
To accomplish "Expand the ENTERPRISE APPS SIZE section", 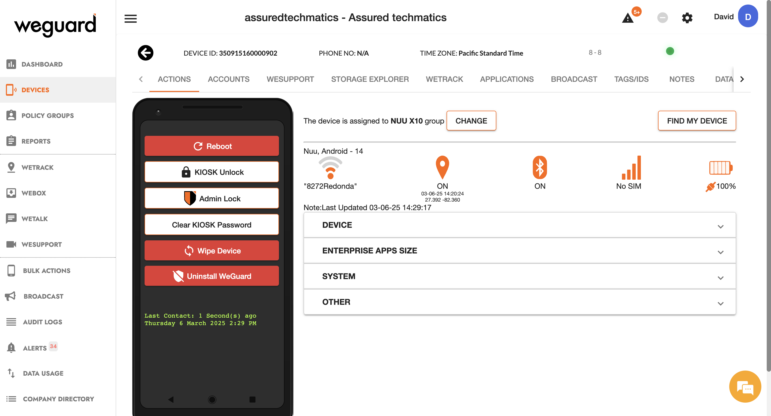I will tap(520, 251).
